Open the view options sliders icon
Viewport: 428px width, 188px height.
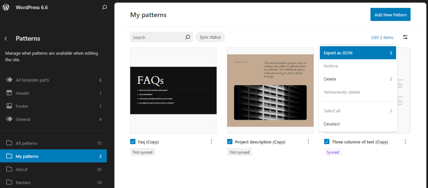(x=405, y=37)
